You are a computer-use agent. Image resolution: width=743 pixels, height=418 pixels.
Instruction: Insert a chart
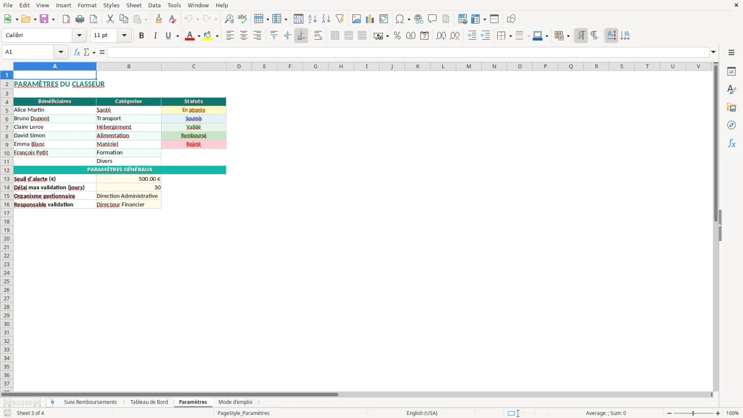(370, 19)
